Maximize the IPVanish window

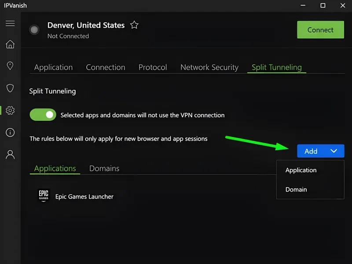[323, 5]
